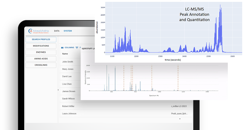245x130 pixels.
Task: Click the MassMatrix logo icon
Action: 30,31
